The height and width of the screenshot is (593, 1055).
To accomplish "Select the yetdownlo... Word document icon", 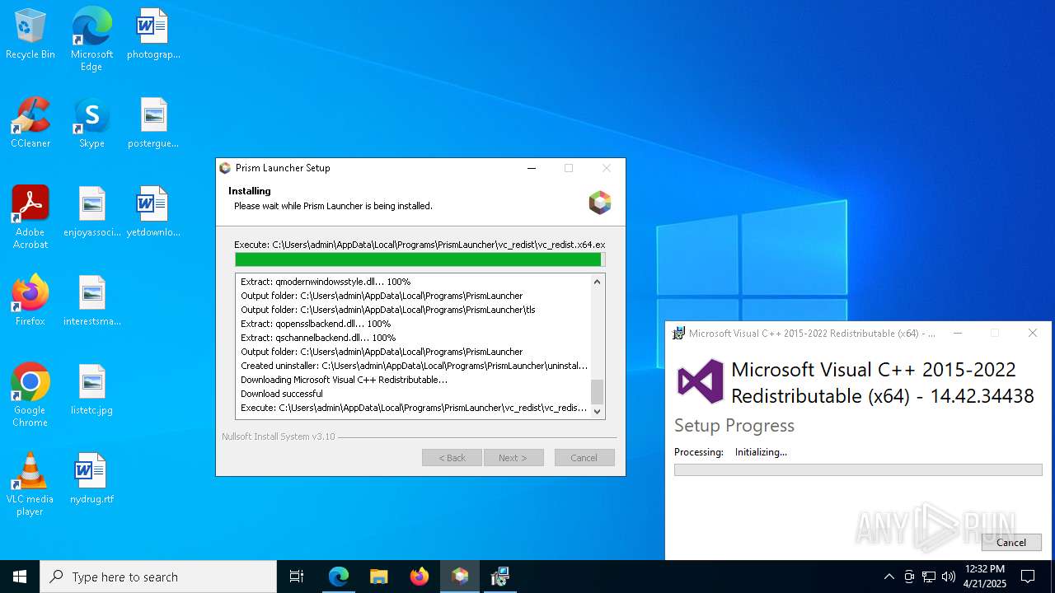I will point(153,212).
